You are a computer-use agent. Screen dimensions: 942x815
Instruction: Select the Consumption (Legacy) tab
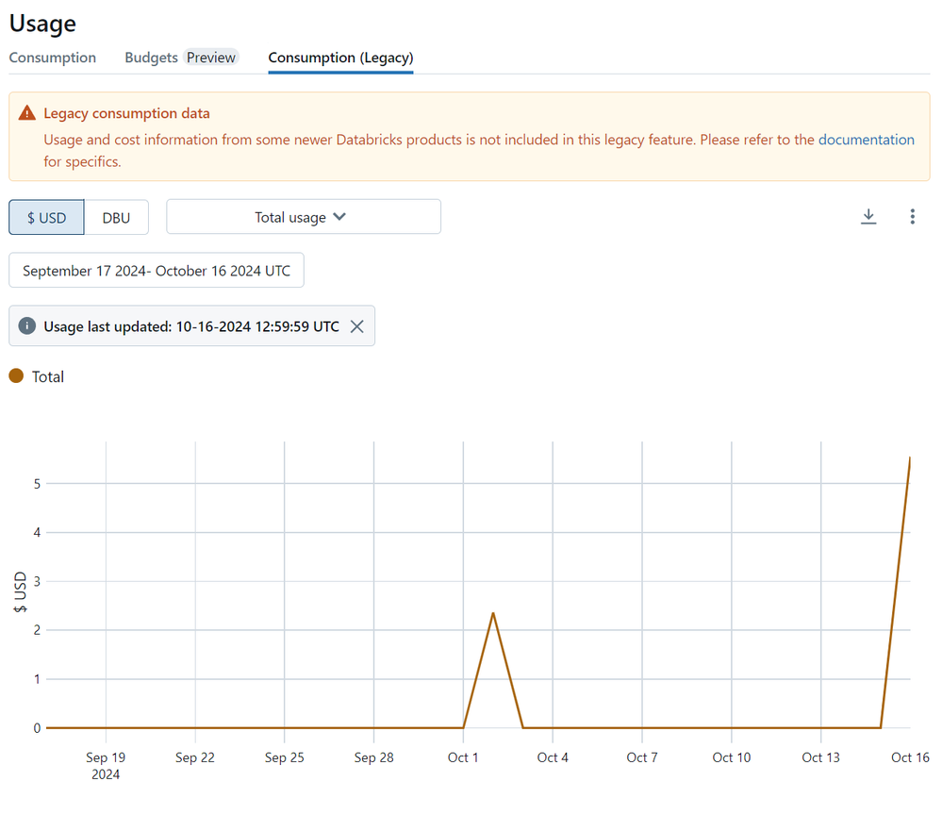click(x=340, y=58)
